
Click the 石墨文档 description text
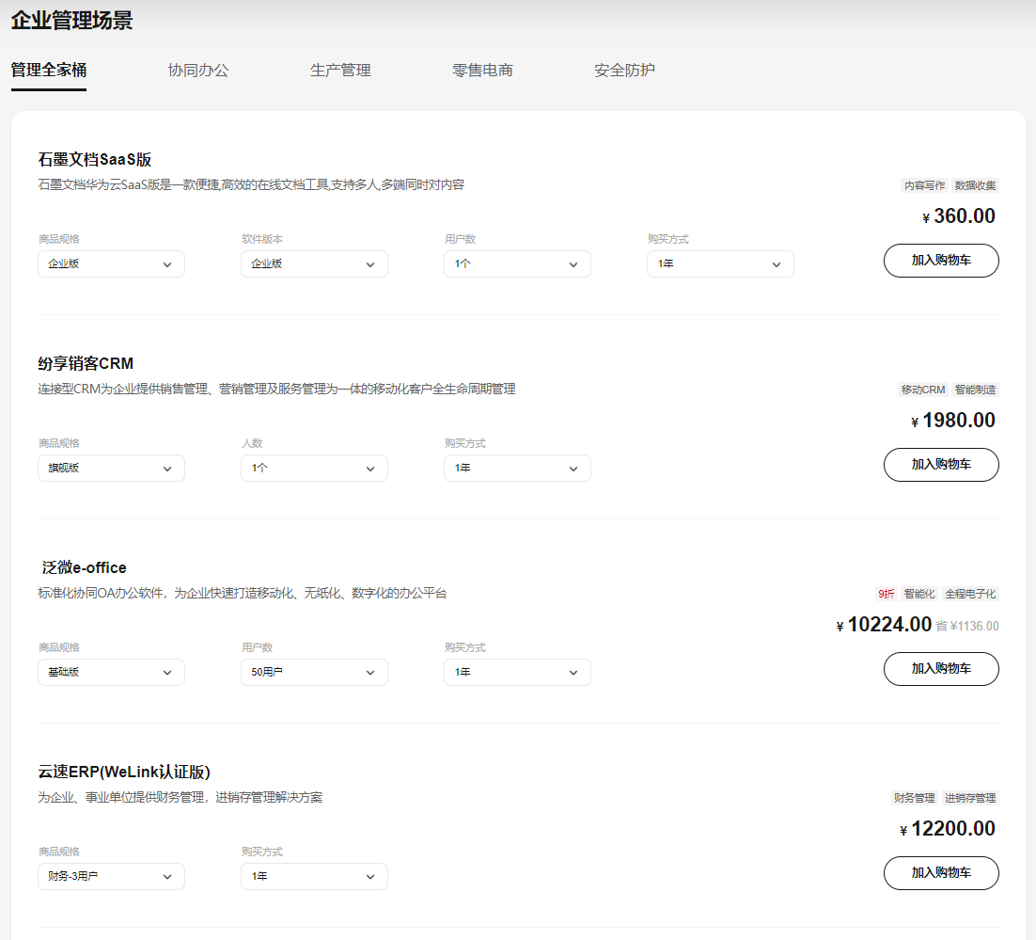251,184
